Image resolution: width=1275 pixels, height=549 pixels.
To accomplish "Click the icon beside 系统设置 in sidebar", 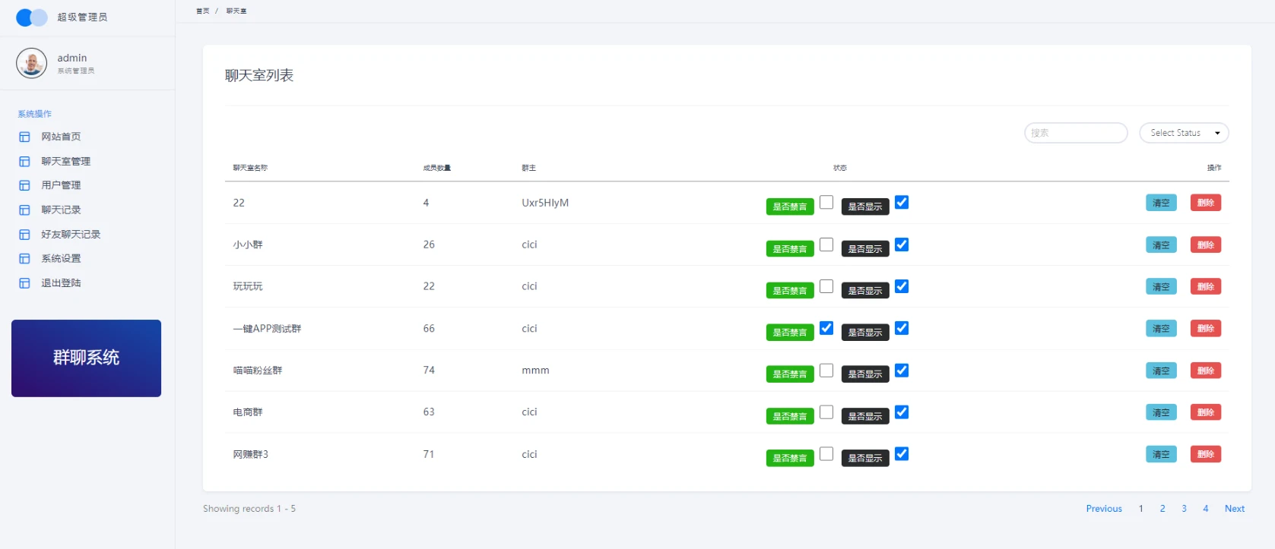I will (24, 259).
